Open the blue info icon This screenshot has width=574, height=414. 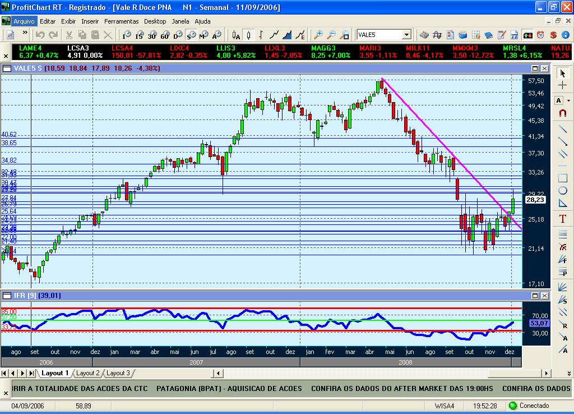pyautogui.click(x=566, y=35)
